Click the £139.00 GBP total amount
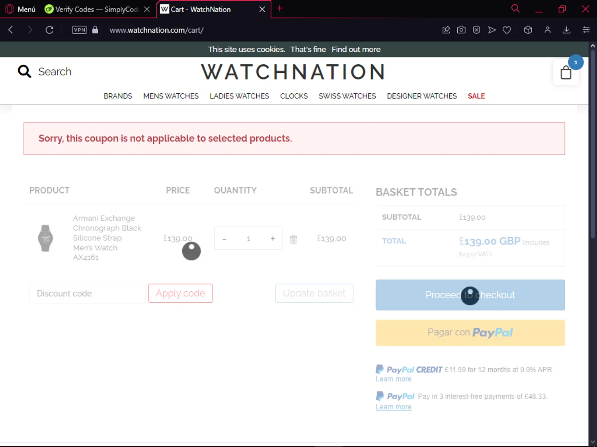 [490, 241]
